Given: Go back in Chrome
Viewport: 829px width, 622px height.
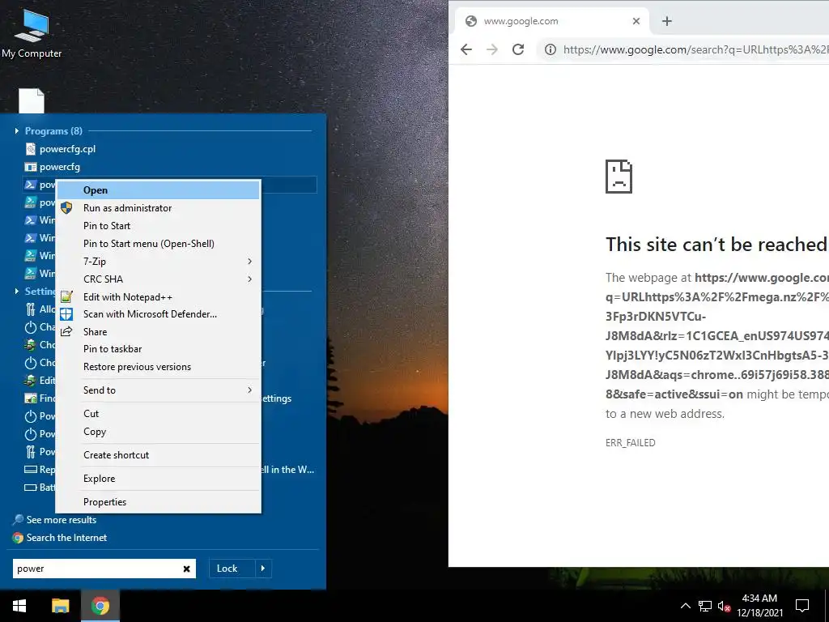Looking at the screenshot, I should pos(466,49).
